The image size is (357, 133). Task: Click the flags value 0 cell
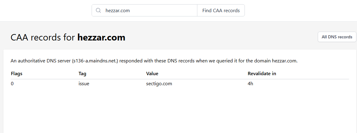pyautogui.click(x=12, y=83)
